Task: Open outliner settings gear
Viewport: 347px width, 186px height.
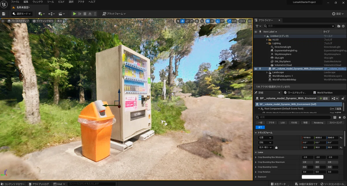Action: tap(344, 26)
